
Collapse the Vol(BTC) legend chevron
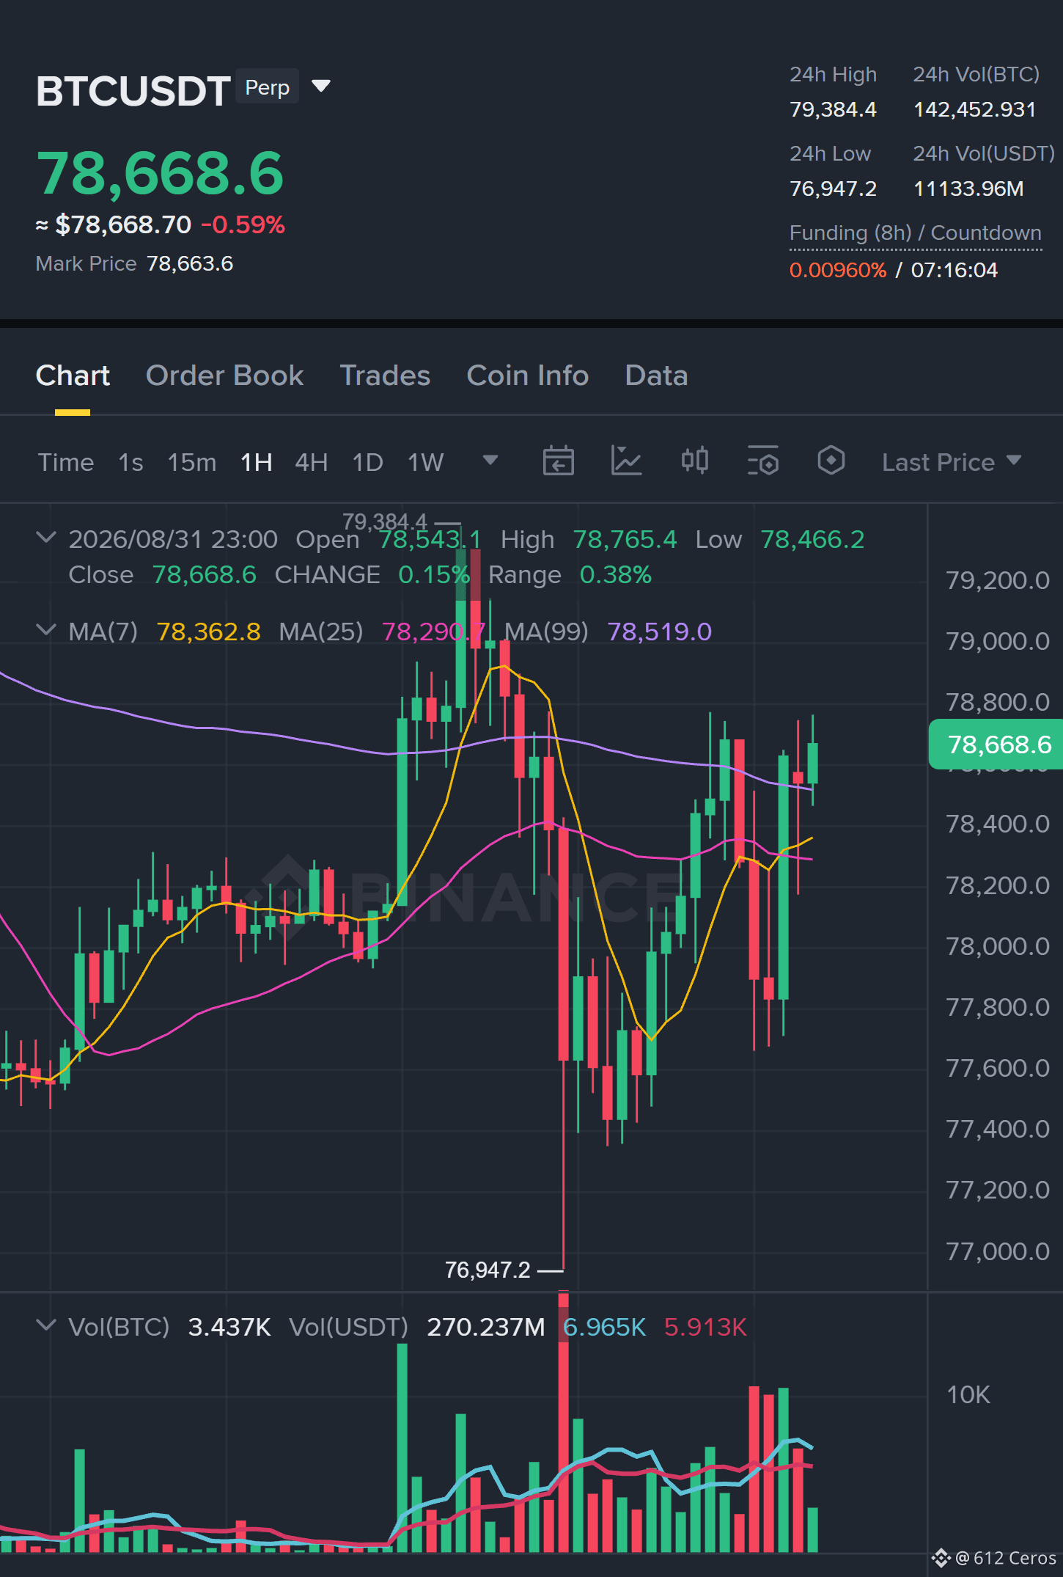(x=45, y=1325)
